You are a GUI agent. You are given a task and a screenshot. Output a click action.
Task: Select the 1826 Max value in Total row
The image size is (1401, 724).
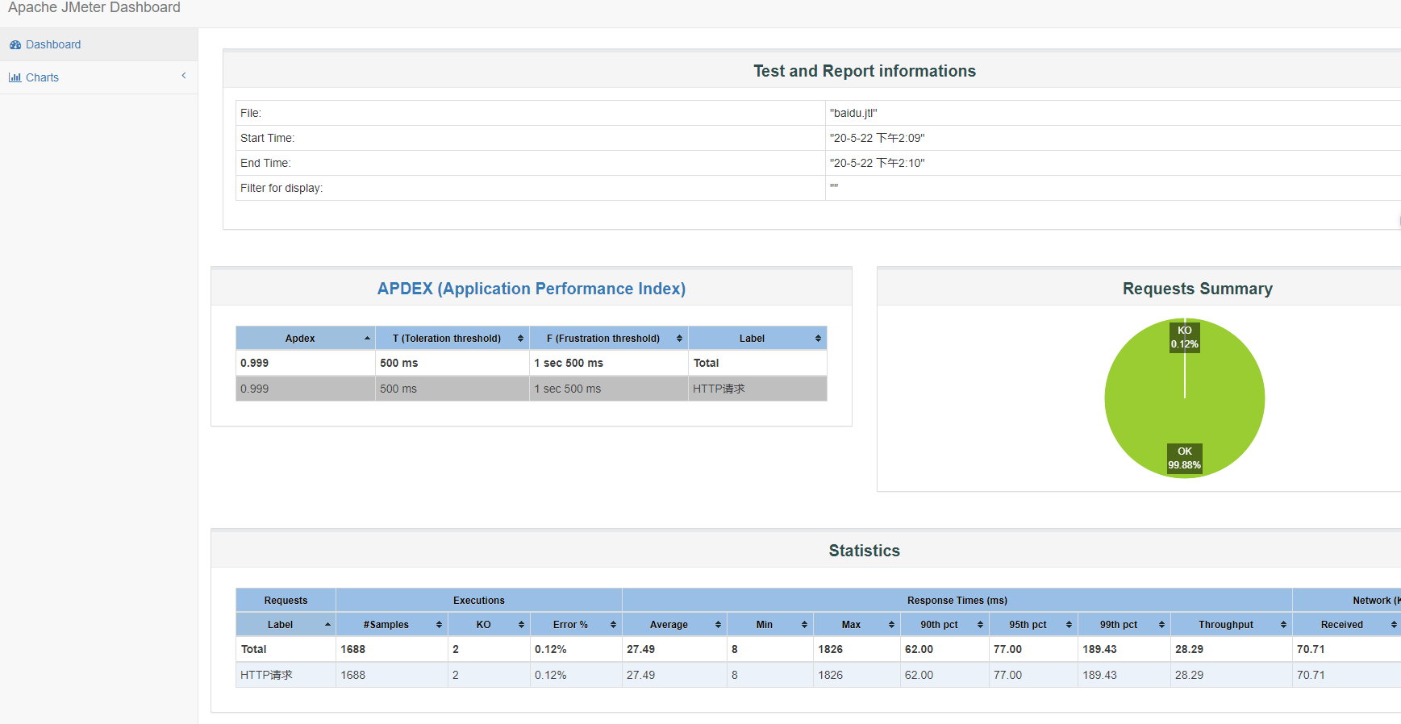(831, 649)
